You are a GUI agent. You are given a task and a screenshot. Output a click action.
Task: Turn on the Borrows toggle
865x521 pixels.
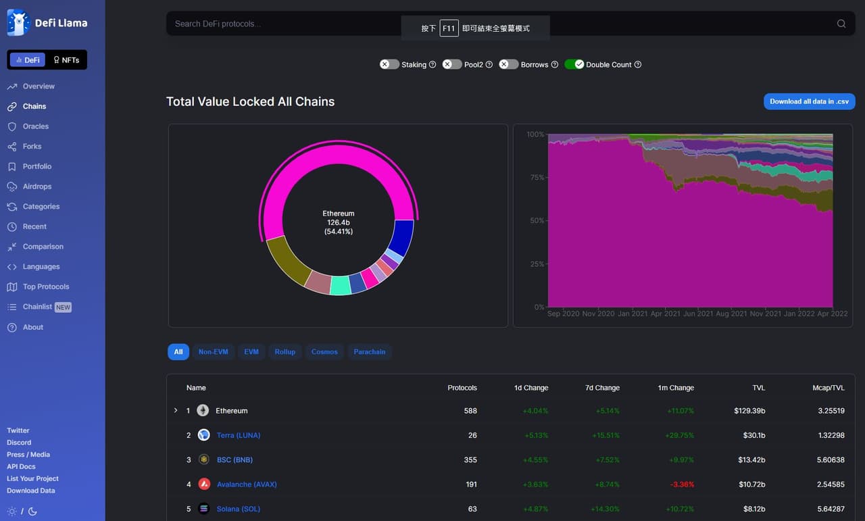pyautogui.click(x=508, y=64)
